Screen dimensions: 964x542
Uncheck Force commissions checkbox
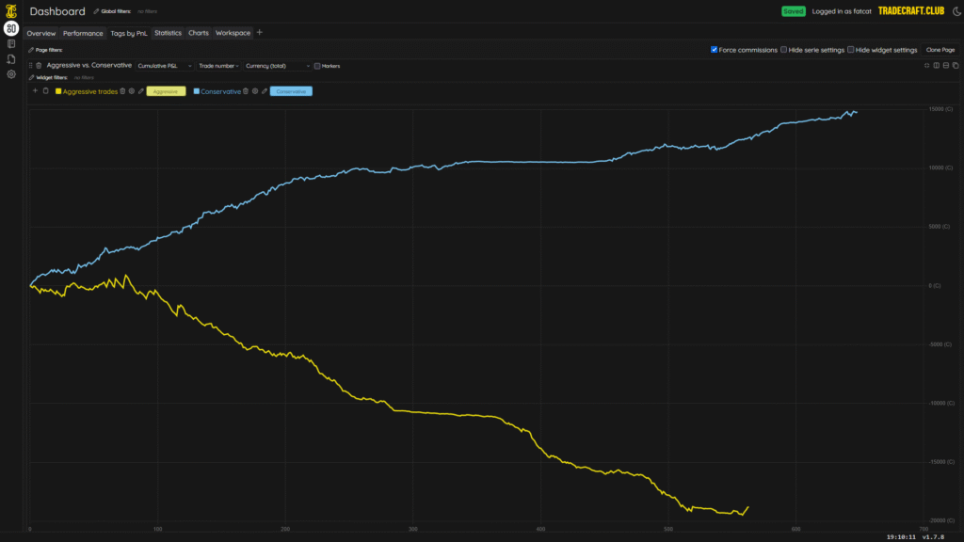715,49
